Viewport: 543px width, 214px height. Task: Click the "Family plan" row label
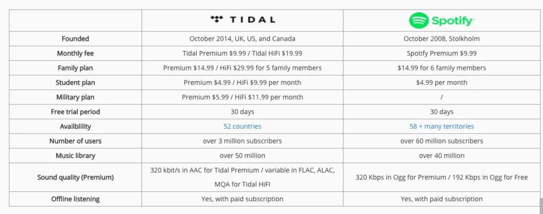coord(75,68)
